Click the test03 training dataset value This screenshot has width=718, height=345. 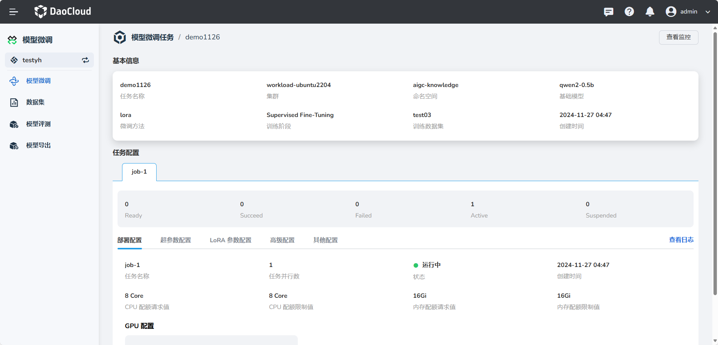422,115
